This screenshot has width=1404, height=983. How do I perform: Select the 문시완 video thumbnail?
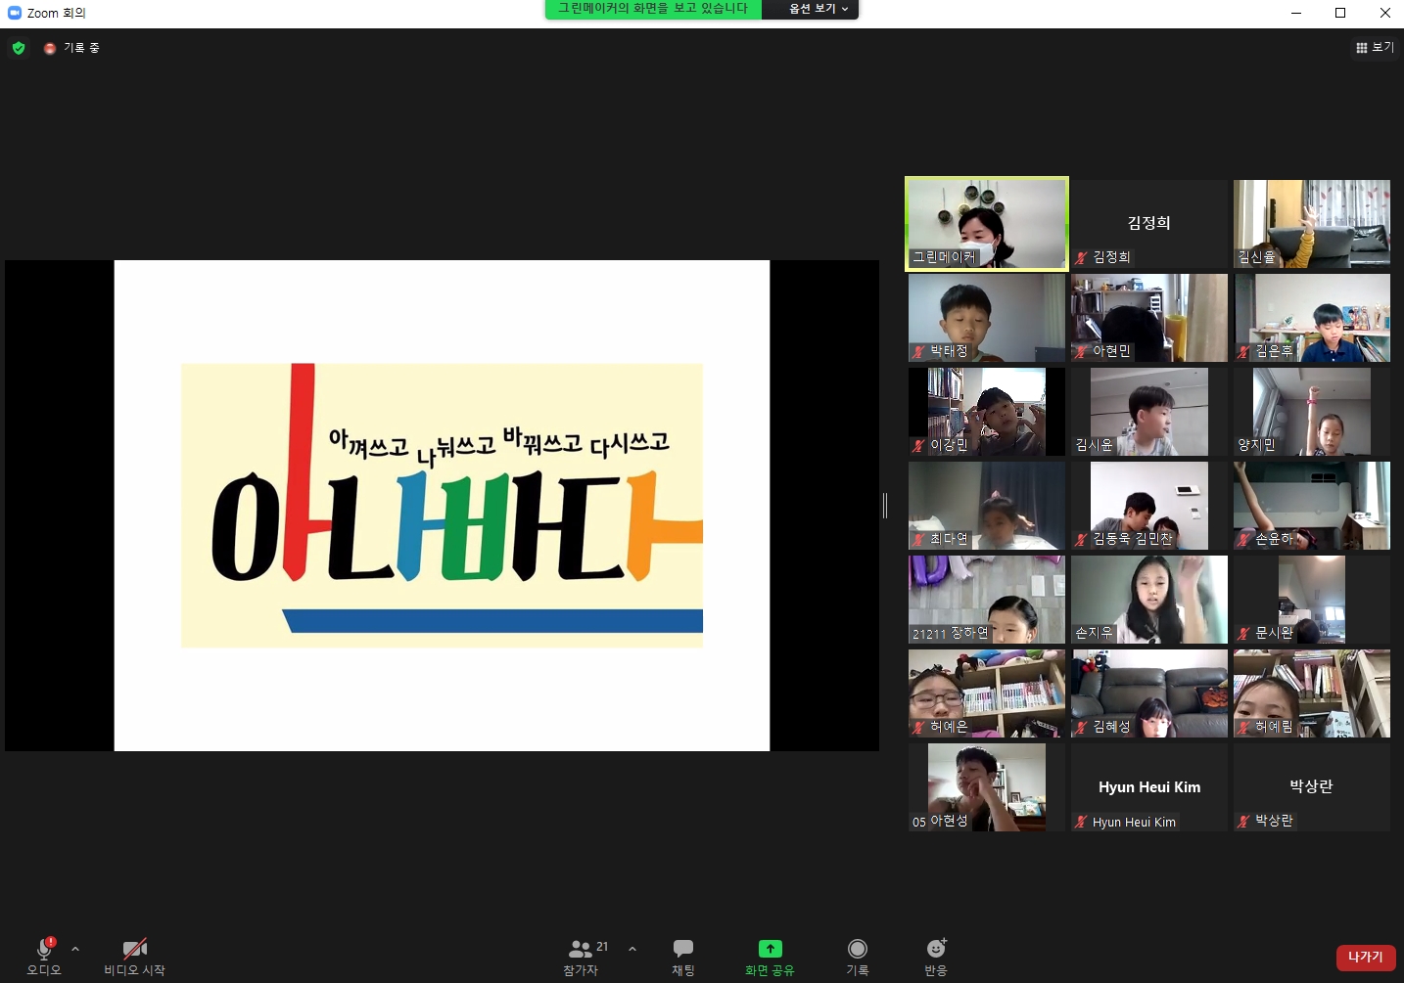[x=1312, y=600]
